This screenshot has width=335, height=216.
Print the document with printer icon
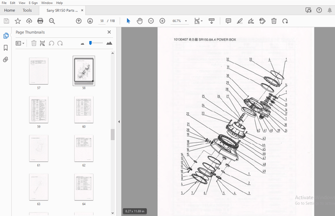pyautogui.click(x=40, y=21)
